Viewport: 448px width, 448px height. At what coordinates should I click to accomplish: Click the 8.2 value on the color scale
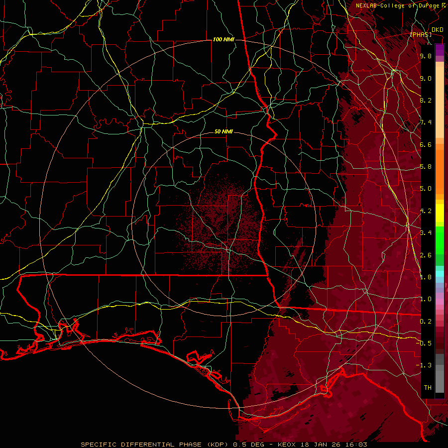pos(426,100)
